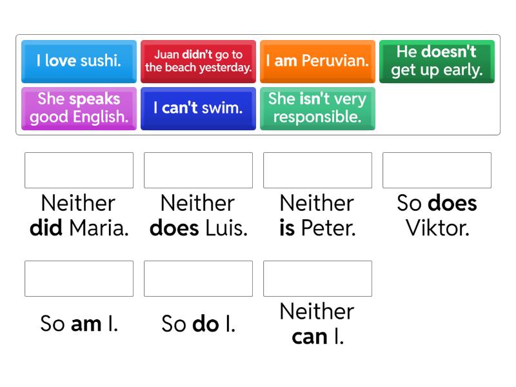This screenshot has height=387, width=516.
Task: Click the empty box above 'So does Viktor.'
Action: tap(437, 170)
